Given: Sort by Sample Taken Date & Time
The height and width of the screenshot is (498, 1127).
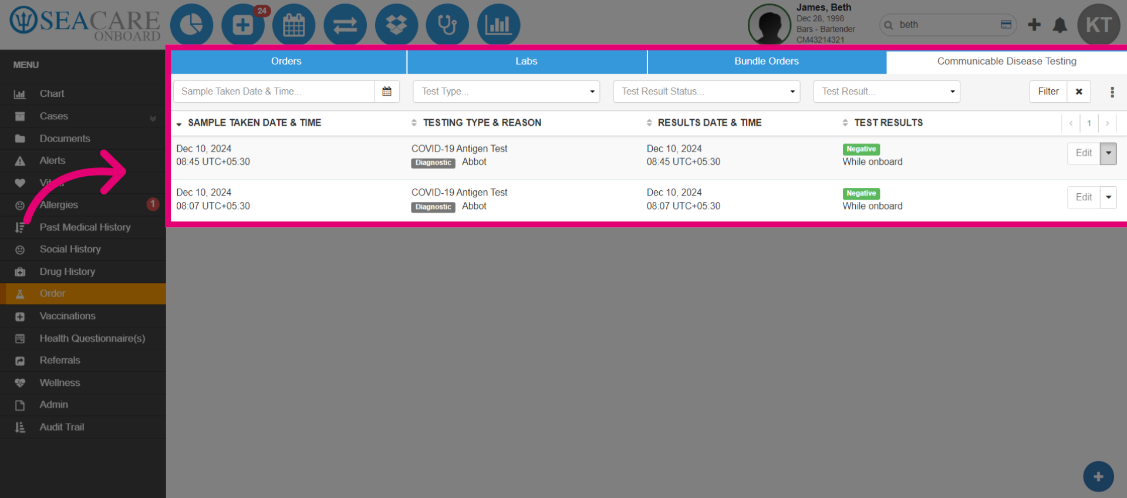Looking at the screenshot, I should tap(254, 123).
